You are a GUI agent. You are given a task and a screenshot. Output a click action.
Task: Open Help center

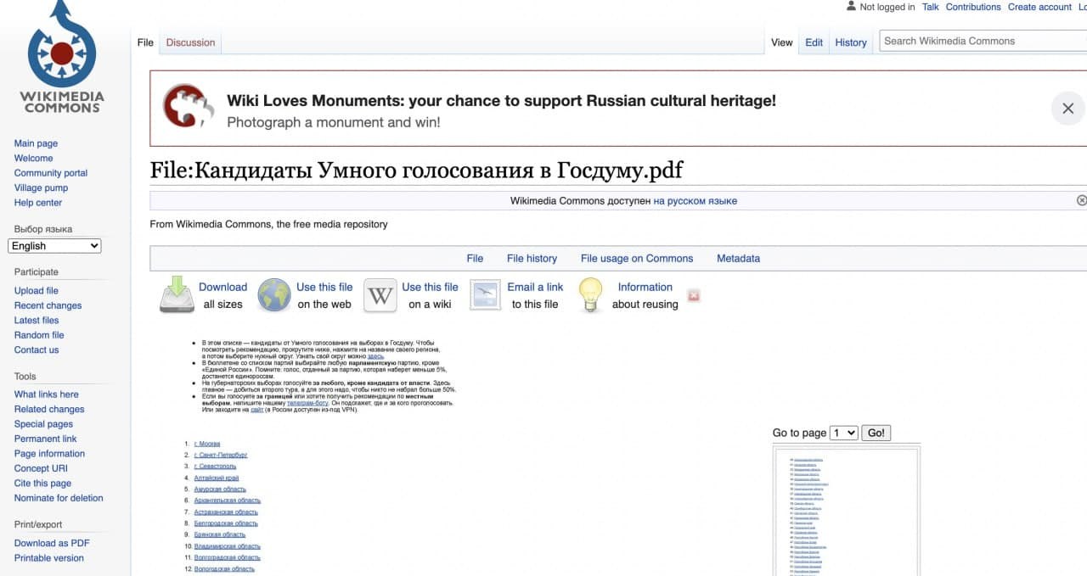[38, 203]
